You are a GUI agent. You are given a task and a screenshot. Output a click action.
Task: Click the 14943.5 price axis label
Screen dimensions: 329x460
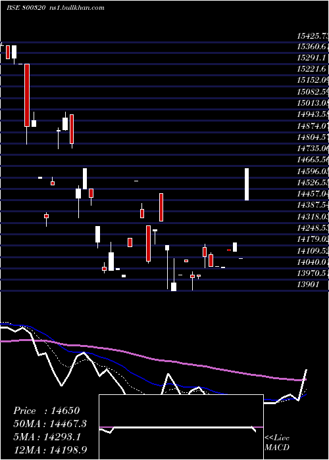(313, 115)
